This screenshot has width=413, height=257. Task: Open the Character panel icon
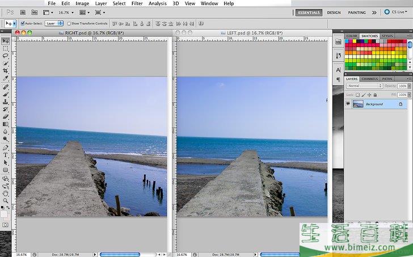(339, 69)
